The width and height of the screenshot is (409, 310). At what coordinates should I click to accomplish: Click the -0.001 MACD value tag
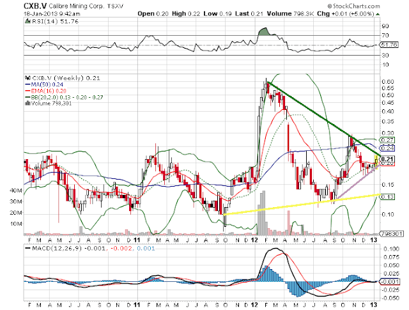click(x=390, y=282)
